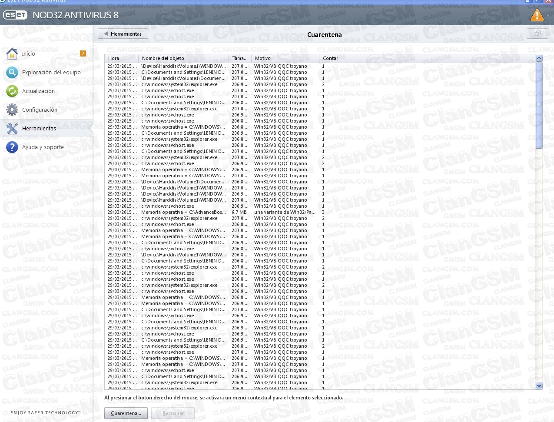The width and height of the screenshot is (554, 422).
Task: Select row 'Memoria operativa = C:\AdvanceBox...'
Action: 321,213
